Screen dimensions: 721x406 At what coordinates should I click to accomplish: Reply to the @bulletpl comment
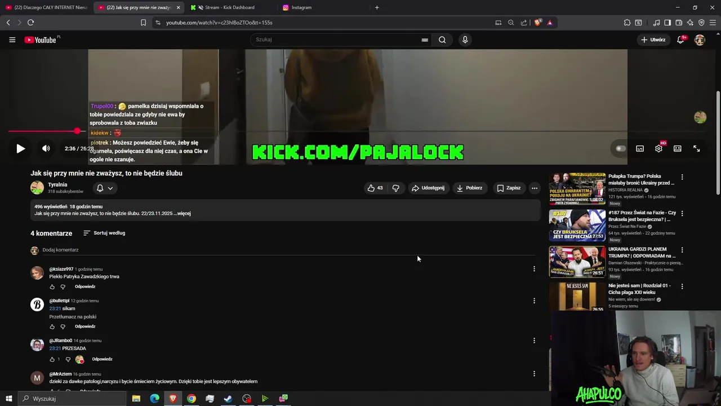85,326
